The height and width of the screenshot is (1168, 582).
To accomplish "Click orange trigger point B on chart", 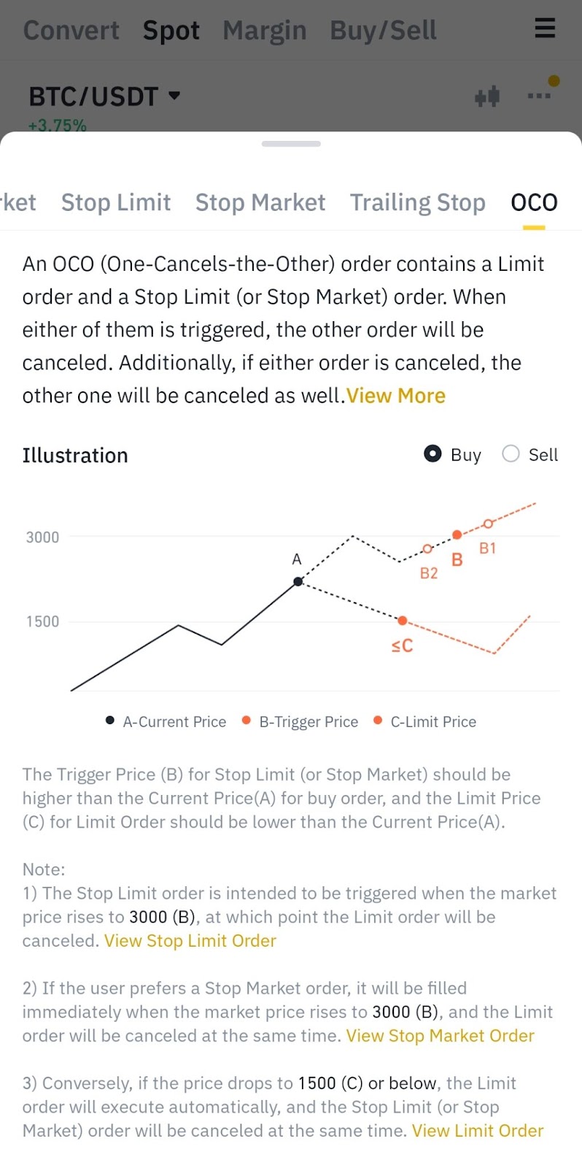I will [x=457, y=535].
